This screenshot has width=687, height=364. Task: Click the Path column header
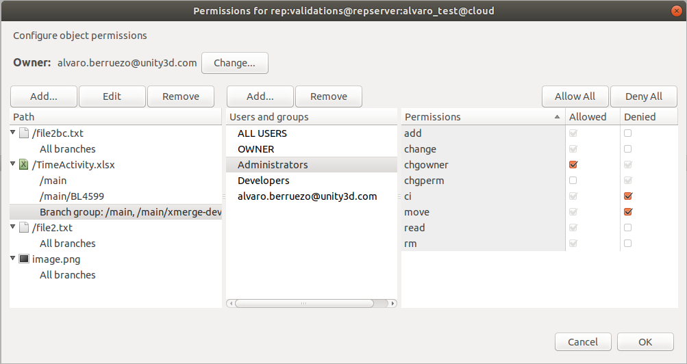point(116,117)
